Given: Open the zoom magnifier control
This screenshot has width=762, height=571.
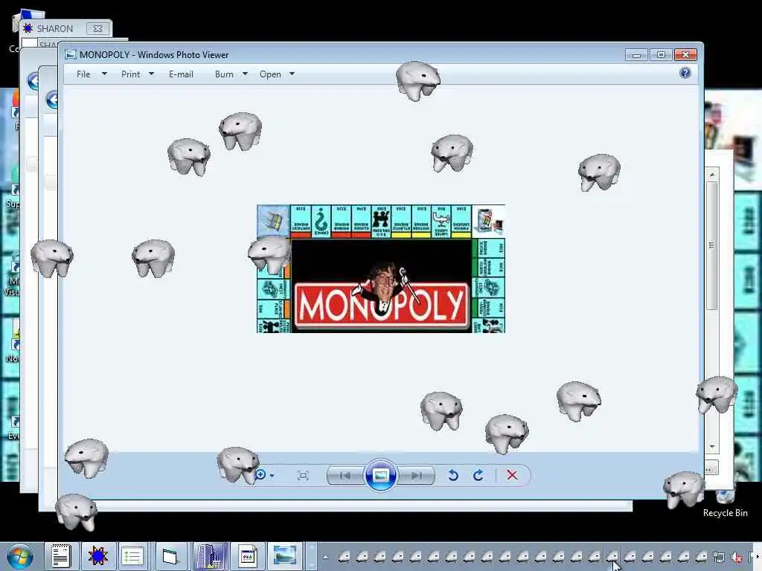Looking at the screenshot, I should 264,475.
